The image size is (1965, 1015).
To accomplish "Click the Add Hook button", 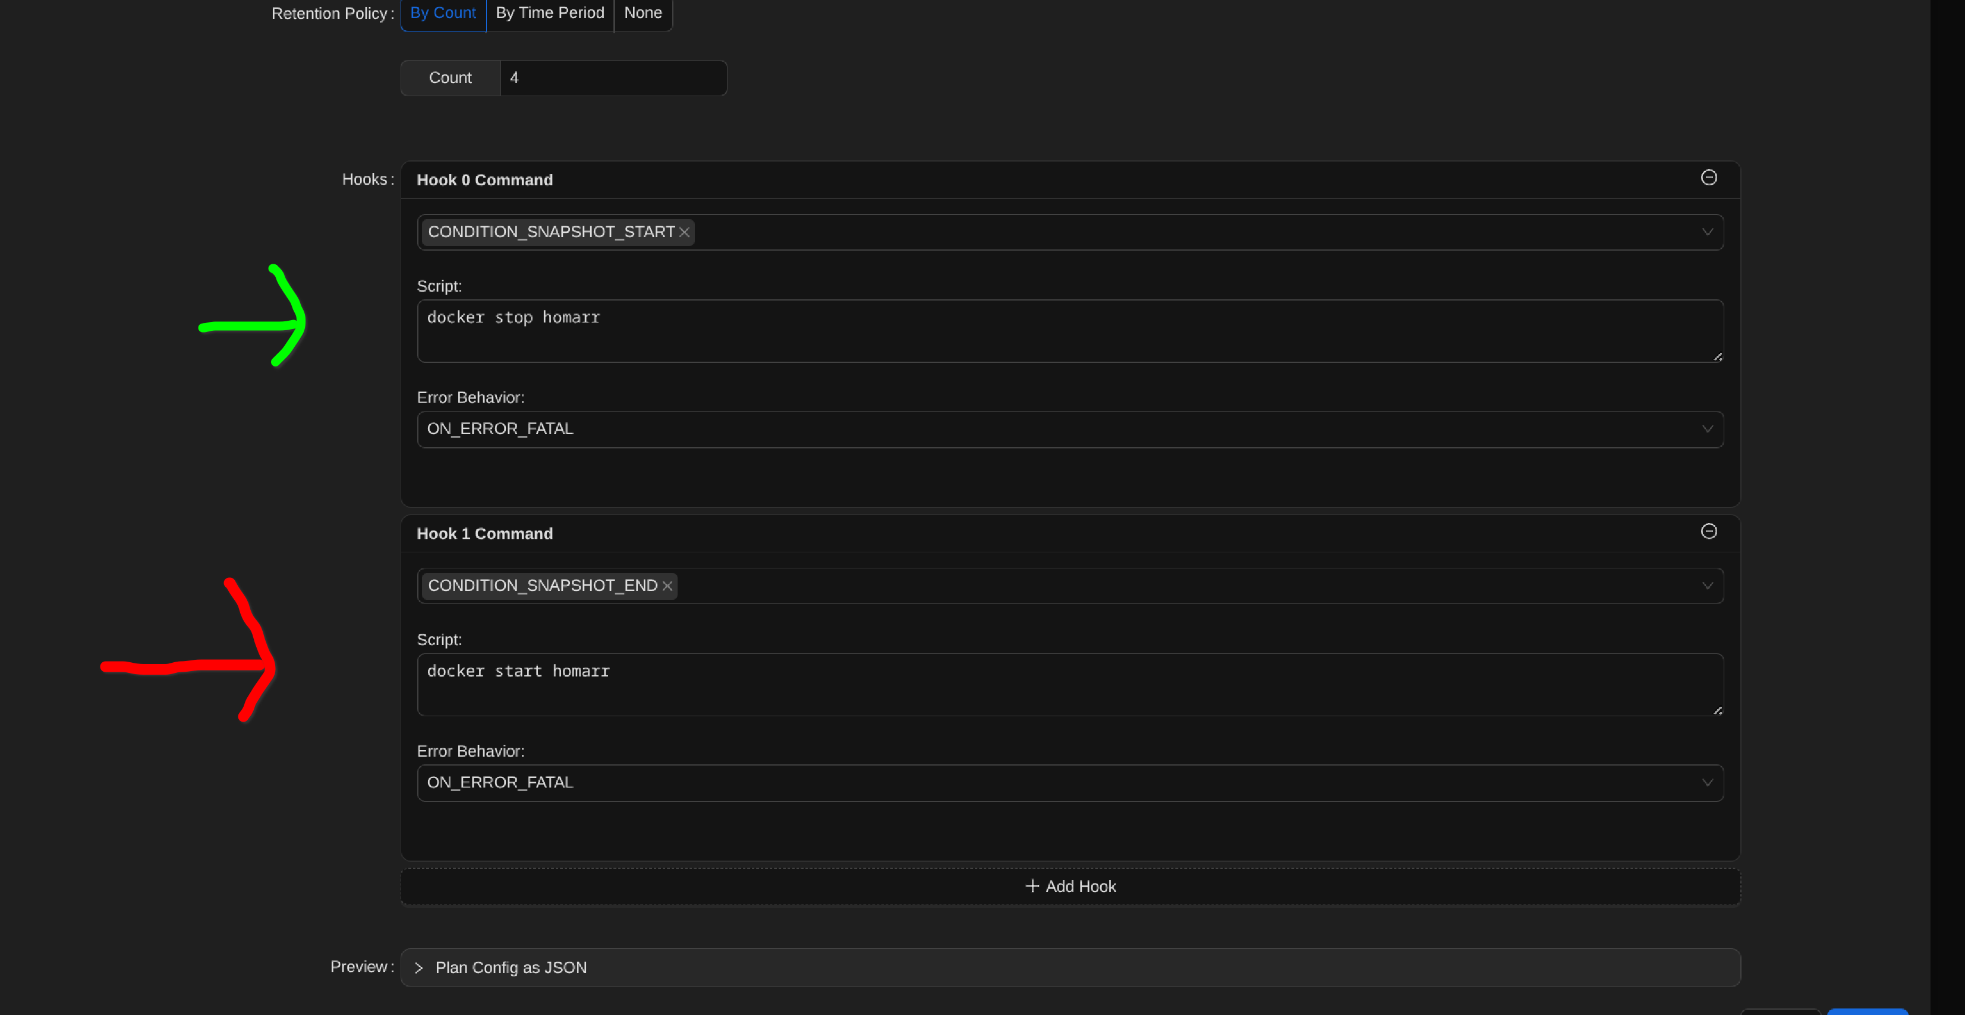I will [1069, 886].
